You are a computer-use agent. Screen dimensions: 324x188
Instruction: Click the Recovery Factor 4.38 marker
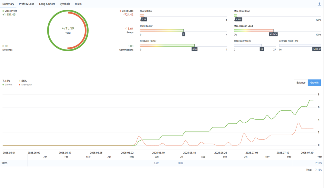[194, 50]
